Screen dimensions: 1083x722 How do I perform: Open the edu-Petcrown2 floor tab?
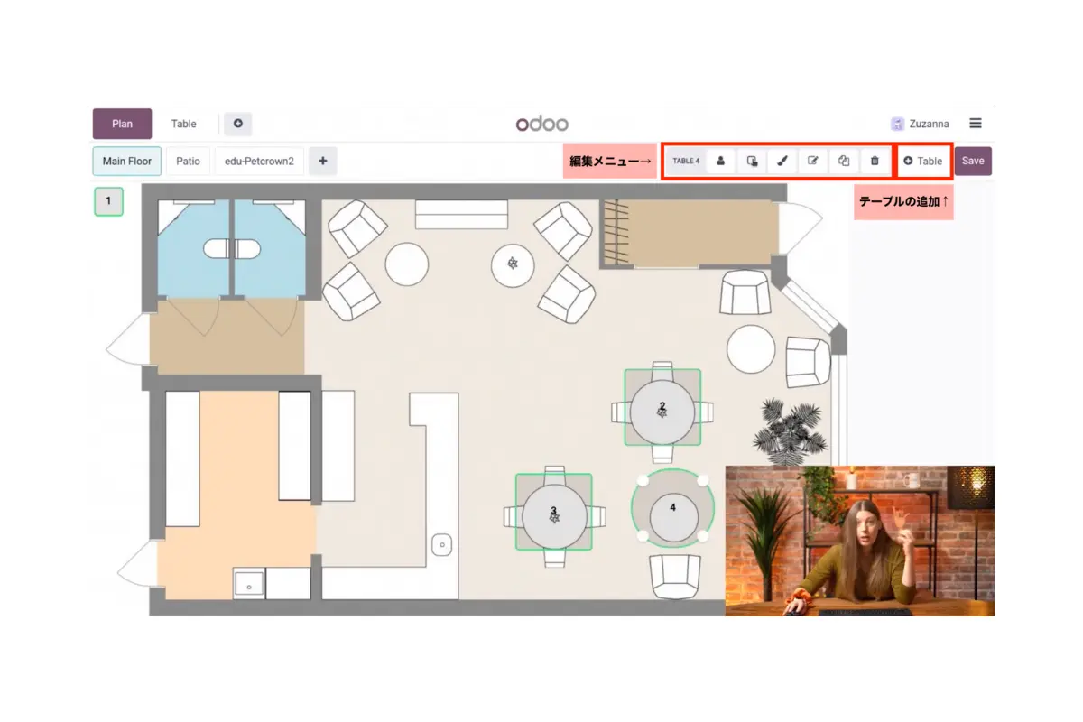pyautogui.click(x=259, y=162)
